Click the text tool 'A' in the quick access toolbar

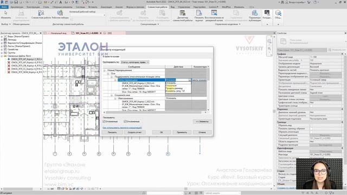tap(60, 2)
